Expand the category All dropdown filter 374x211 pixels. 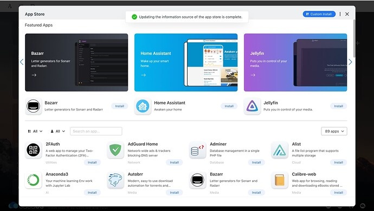click(35, 131)
